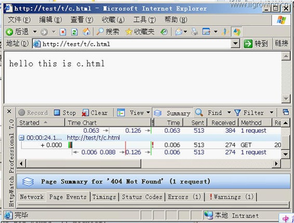
Task: Open the 文件(F) menu
Action: 19,20
